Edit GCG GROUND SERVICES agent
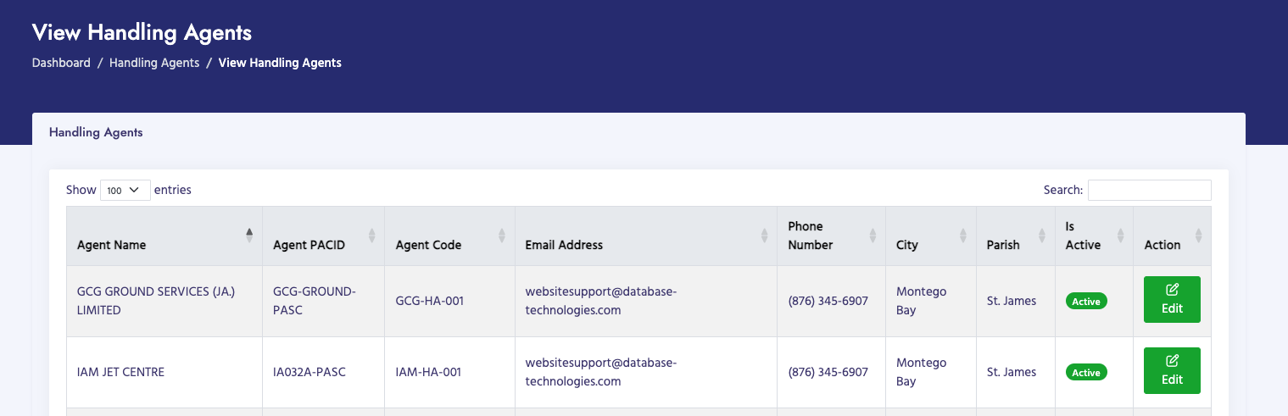This screenshot has height=416, width=1288. (1172, 300)
